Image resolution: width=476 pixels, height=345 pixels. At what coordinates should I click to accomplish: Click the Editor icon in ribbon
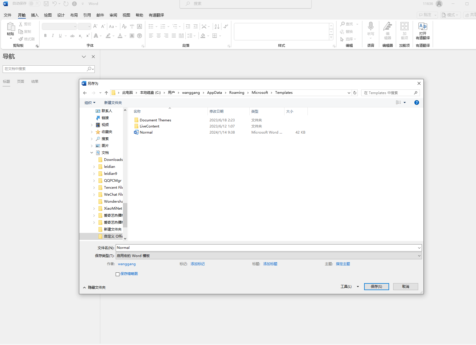(x=387, y=26)
